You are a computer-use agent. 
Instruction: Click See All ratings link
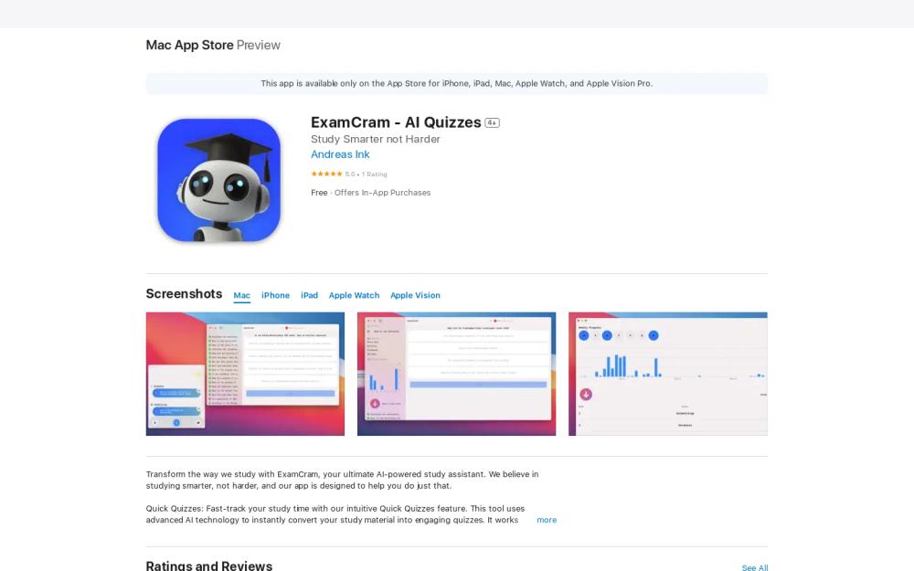(754, 567)
